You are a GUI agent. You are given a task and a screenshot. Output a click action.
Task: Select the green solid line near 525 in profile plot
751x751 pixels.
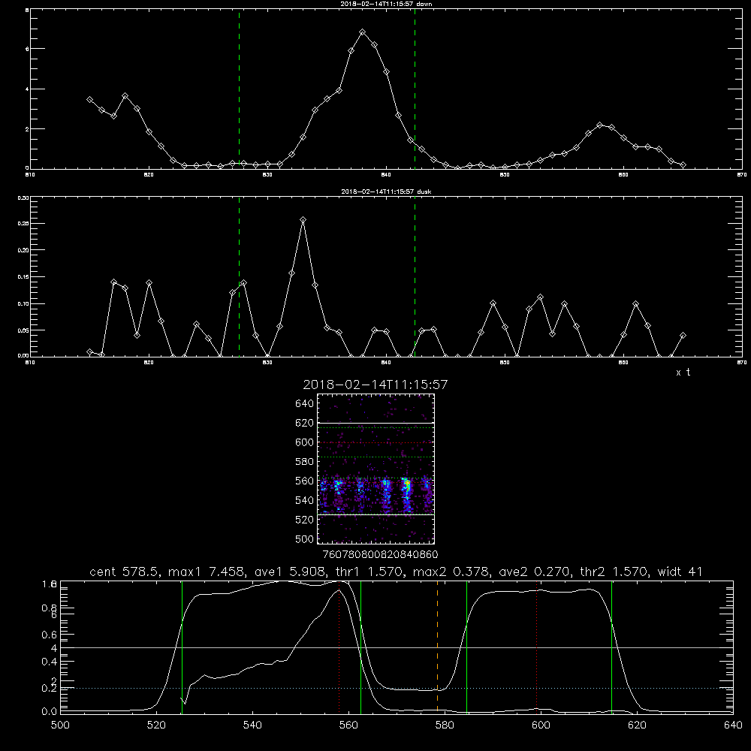[x=182, y=647]
